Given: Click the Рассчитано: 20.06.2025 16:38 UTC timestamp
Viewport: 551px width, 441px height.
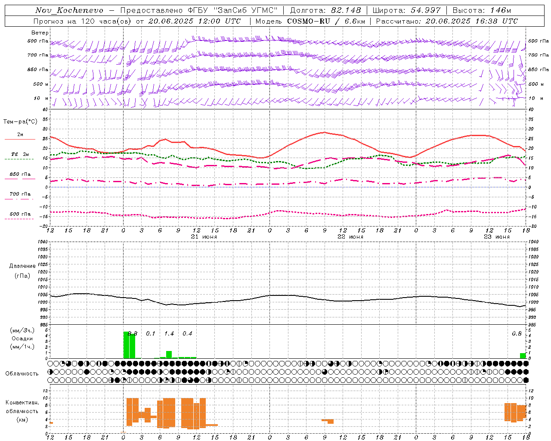Looking at the screenshot, I should click(447, 21).
